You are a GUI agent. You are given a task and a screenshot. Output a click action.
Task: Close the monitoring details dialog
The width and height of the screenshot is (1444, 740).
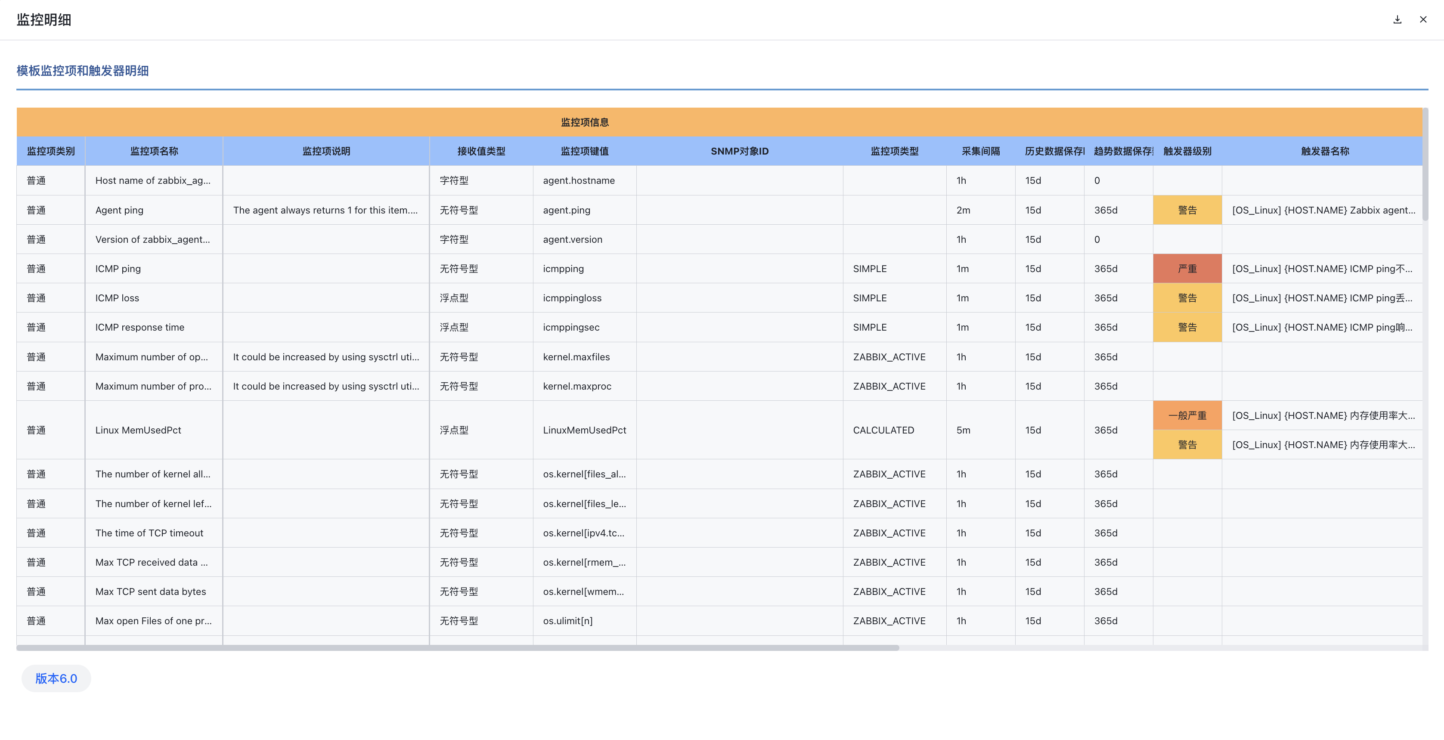[1423, 20]
